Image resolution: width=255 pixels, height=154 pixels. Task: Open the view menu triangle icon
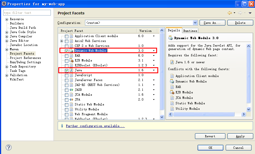point(250,13)
